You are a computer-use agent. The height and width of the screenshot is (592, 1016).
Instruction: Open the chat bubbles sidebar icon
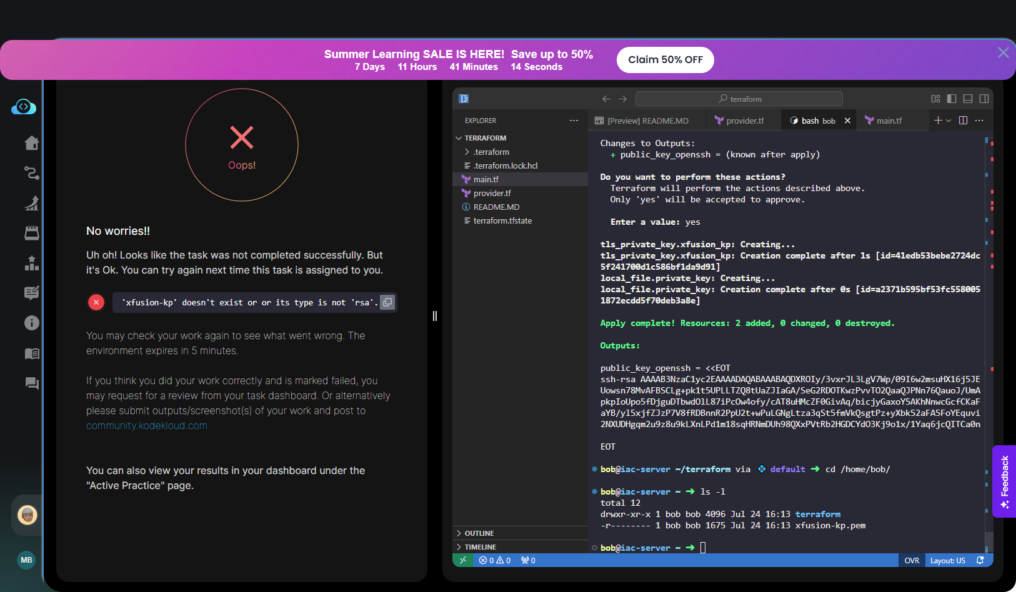32,383
